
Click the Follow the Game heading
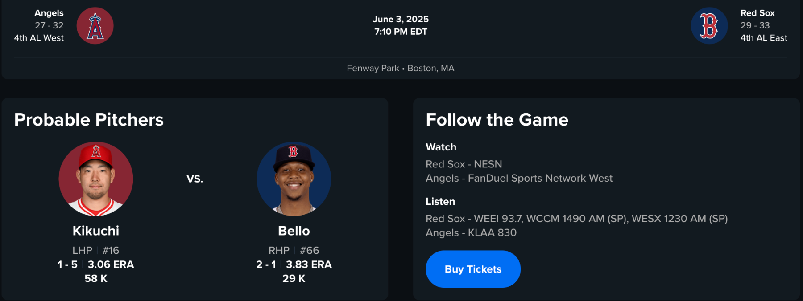click(x=497, y=120)
